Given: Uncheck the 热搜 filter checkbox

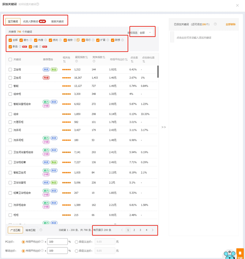Looking at the screenshot, I should point(36,40).
